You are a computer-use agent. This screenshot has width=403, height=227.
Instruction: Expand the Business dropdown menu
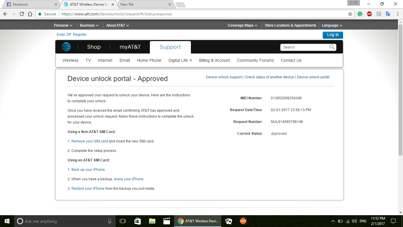[89, 25]
